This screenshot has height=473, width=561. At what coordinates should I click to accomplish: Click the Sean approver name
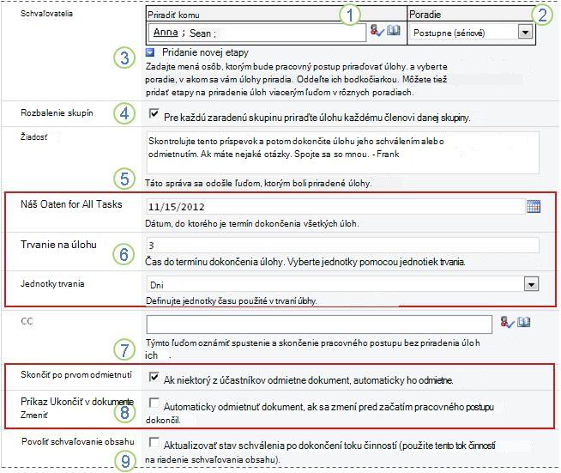[200, 33]
